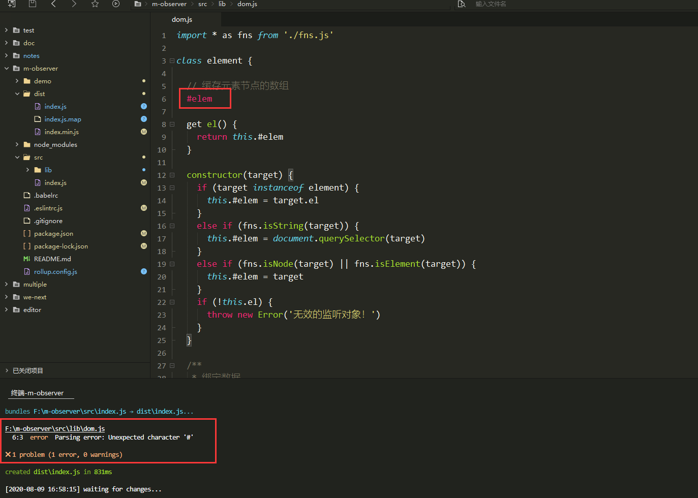Click the test project icon

(x=16, y=30)
